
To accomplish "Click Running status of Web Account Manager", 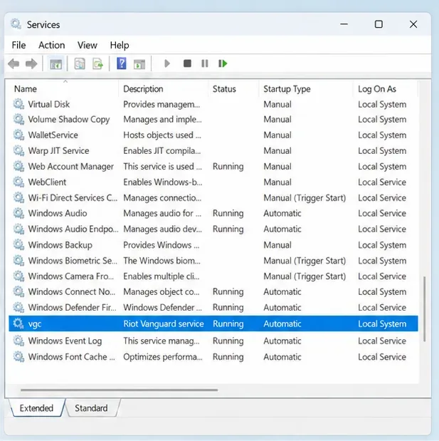I will (x=228, y=167).
